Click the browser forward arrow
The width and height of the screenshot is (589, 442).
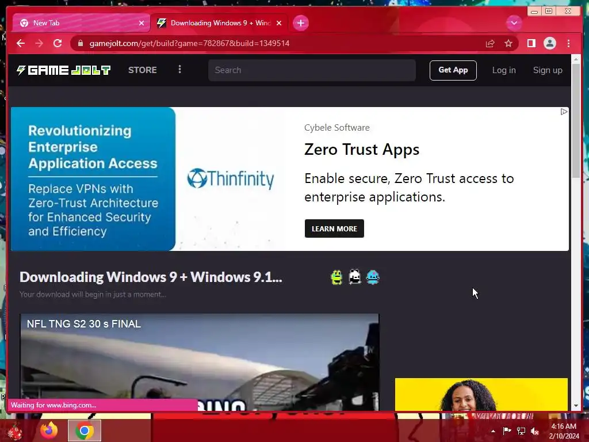(x=39, y=43)
